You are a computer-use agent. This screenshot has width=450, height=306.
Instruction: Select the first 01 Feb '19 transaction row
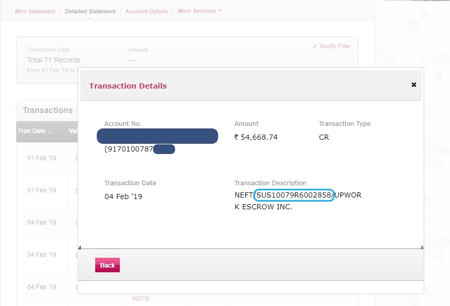[42, 158]
